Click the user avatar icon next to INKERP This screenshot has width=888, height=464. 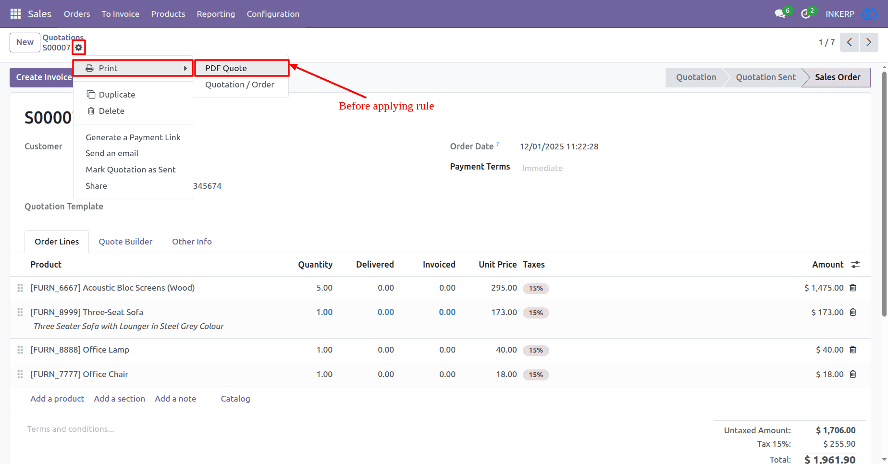[870, 14]
